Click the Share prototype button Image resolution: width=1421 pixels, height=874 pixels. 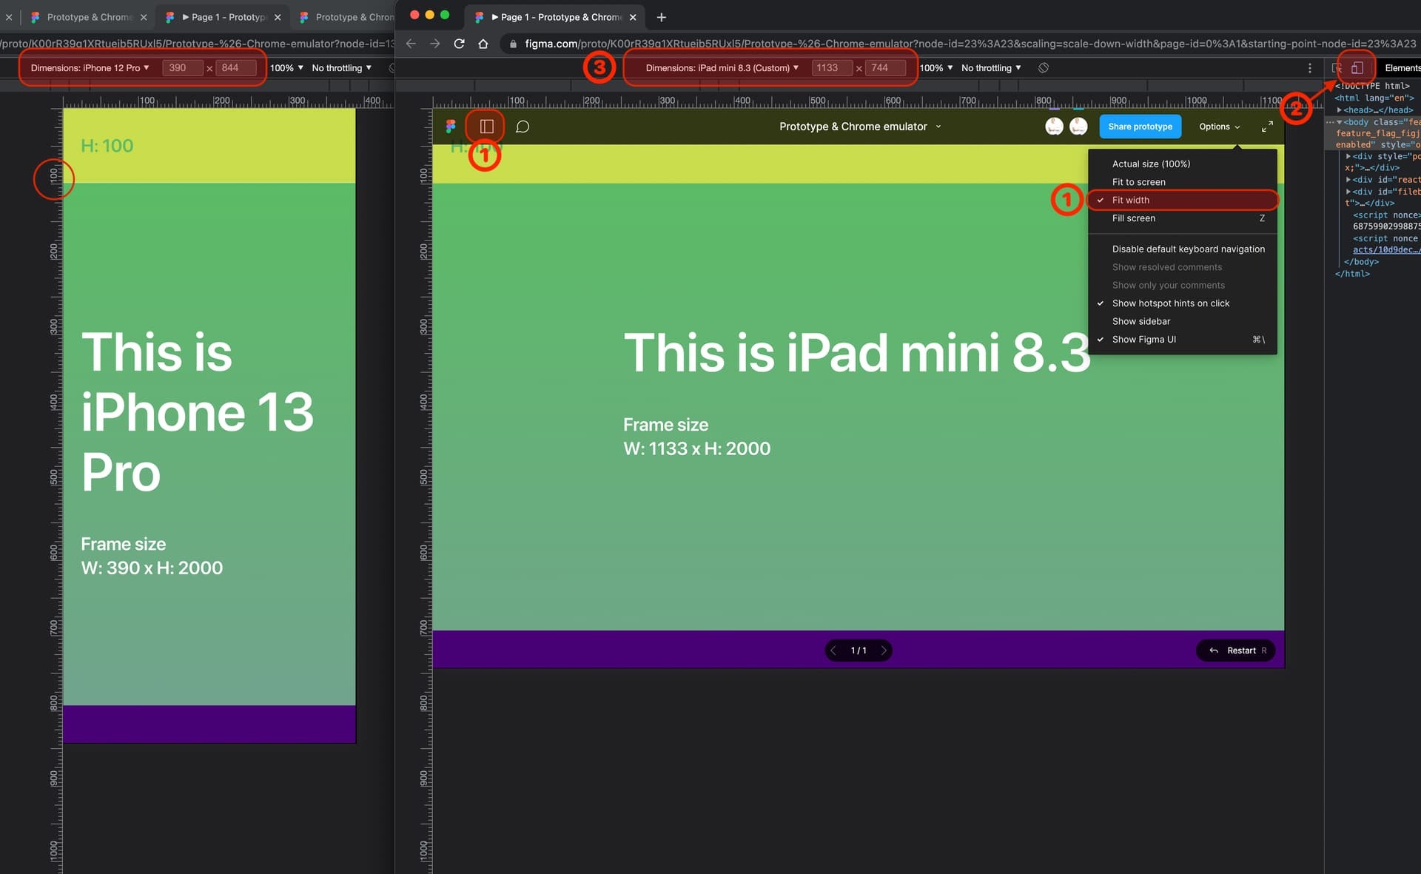tap(1140, 127)
